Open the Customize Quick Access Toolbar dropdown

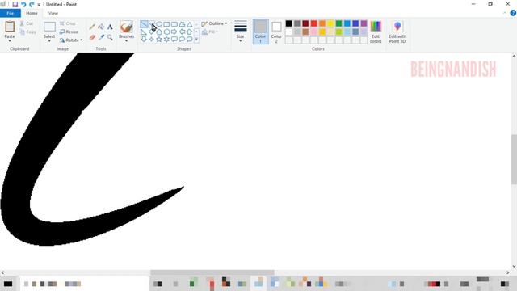[x=39, y=5]
